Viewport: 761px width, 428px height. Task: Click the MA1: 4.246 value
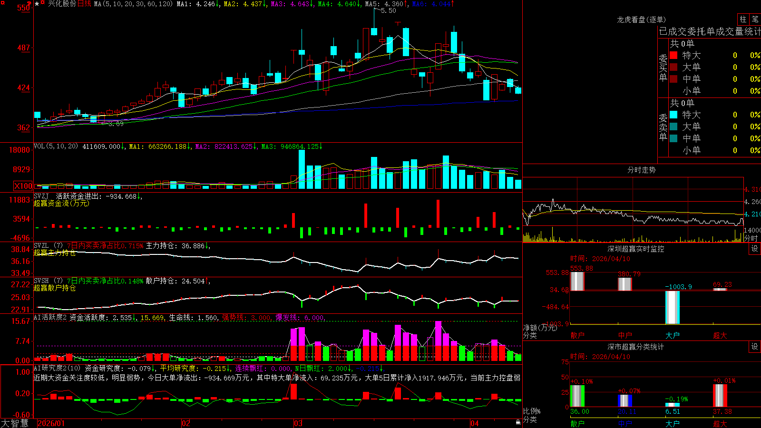[198, 4]
